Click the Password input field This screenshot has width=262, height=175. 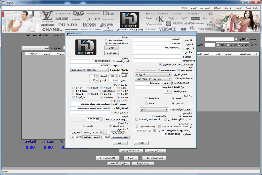(157, 60)
